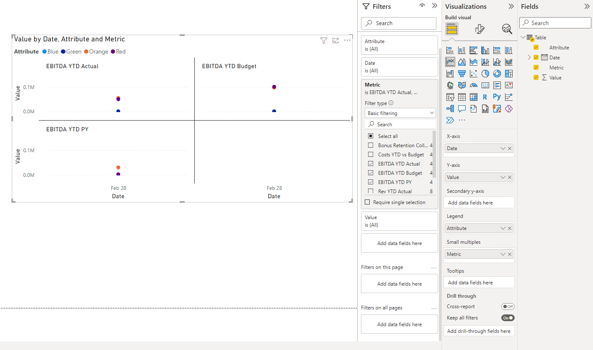
Task: Select the Clustered column chart visual
Action: pos(485,50)
